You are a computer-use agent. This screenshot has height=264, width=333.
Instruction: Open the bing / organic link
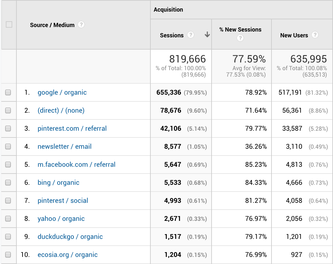[x=58, y=183]
